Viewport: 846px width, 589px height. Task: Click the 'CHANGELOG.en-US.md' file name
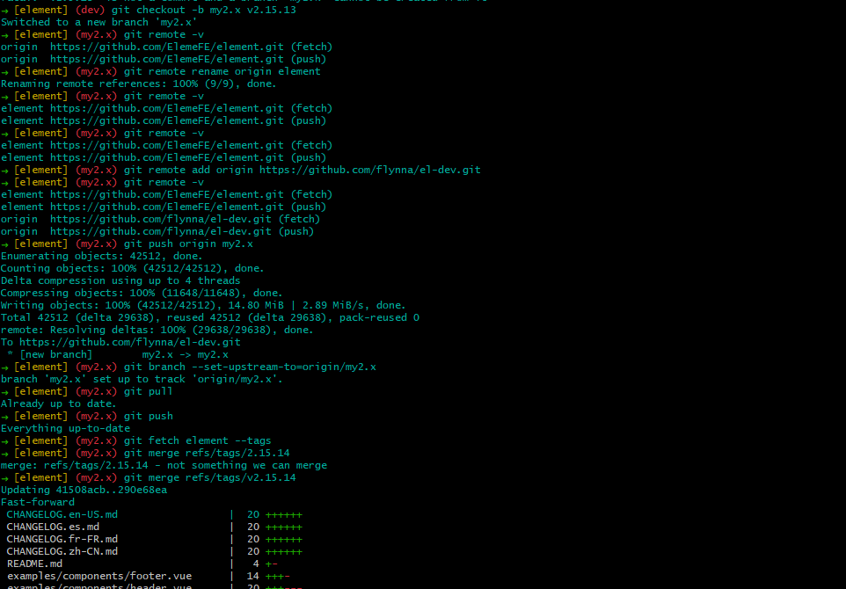click(x=62, y=515)
